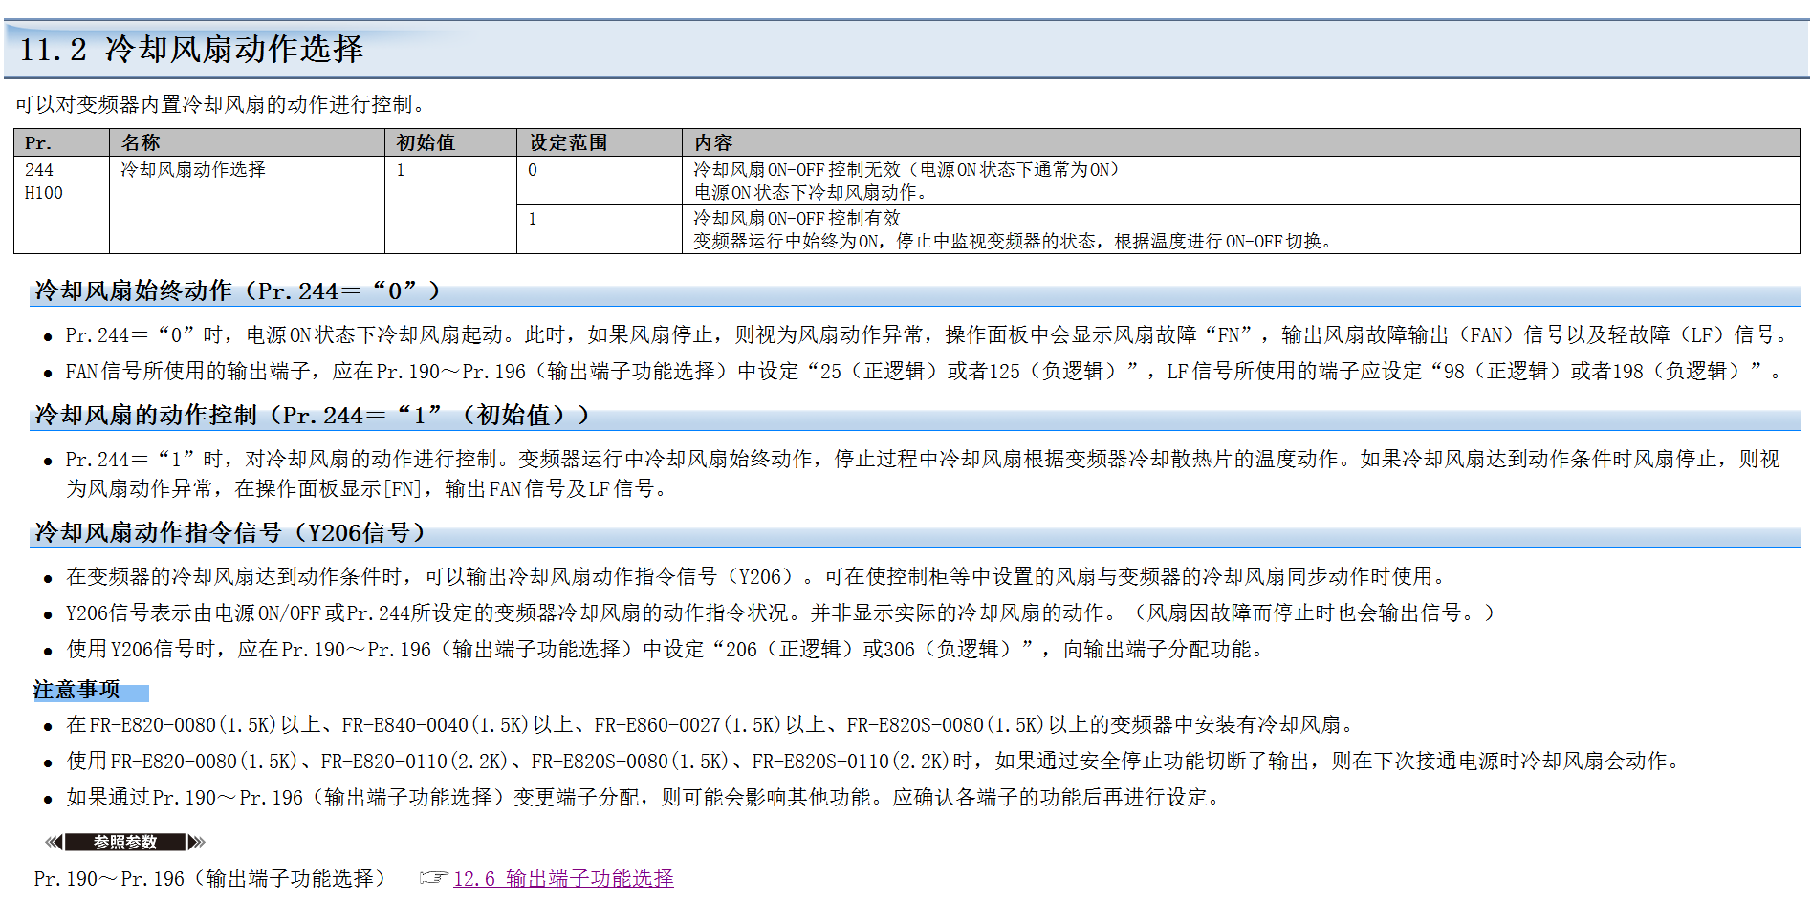The height and width of the screenshot is (923, 1812).
Task: Click the 内容 column header
Action: (713, 143)
